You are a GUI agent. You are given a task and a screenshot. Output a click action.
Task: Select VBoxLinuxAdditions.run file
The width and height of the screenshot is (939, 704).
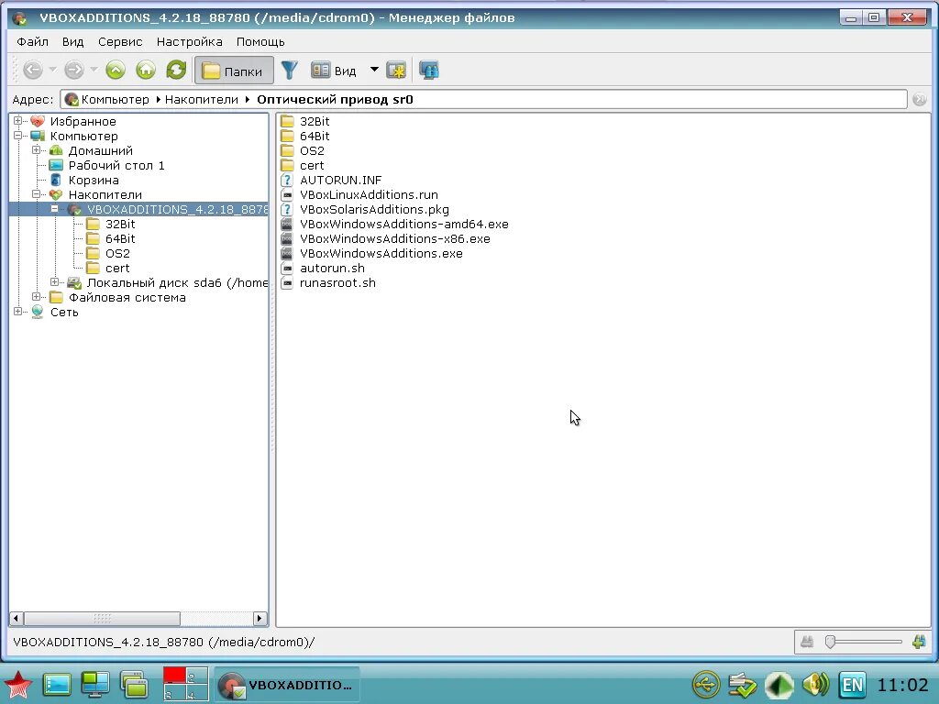369,194
